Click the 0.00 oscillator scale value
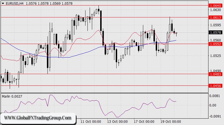Screen dimensions: 224x125 tap(213, 105)
